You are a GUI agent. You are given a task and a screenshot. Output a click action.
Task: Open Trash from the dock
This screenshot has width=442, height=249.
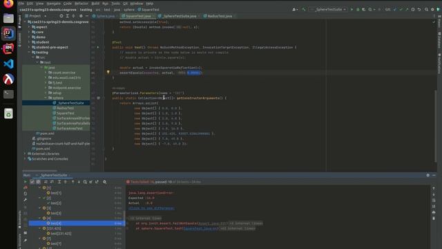click(x=8, y=113)
